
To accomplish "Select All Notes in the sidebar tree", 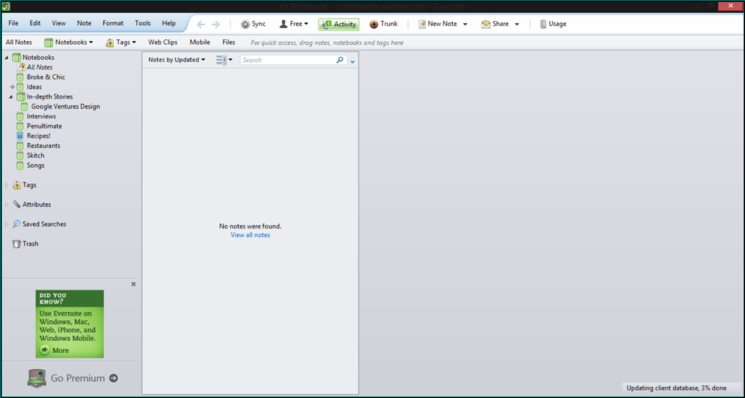I will coord(39,68).
